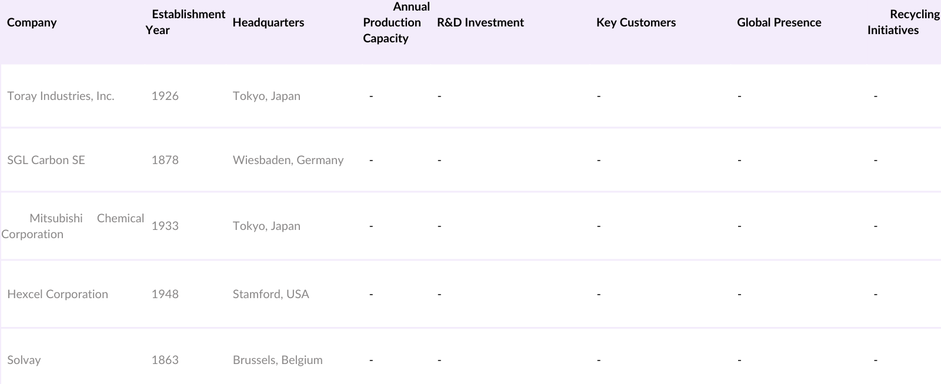Click the Toray Industries, Inc. cell
This screenshot has width=941, height=384.
(61, 96)
